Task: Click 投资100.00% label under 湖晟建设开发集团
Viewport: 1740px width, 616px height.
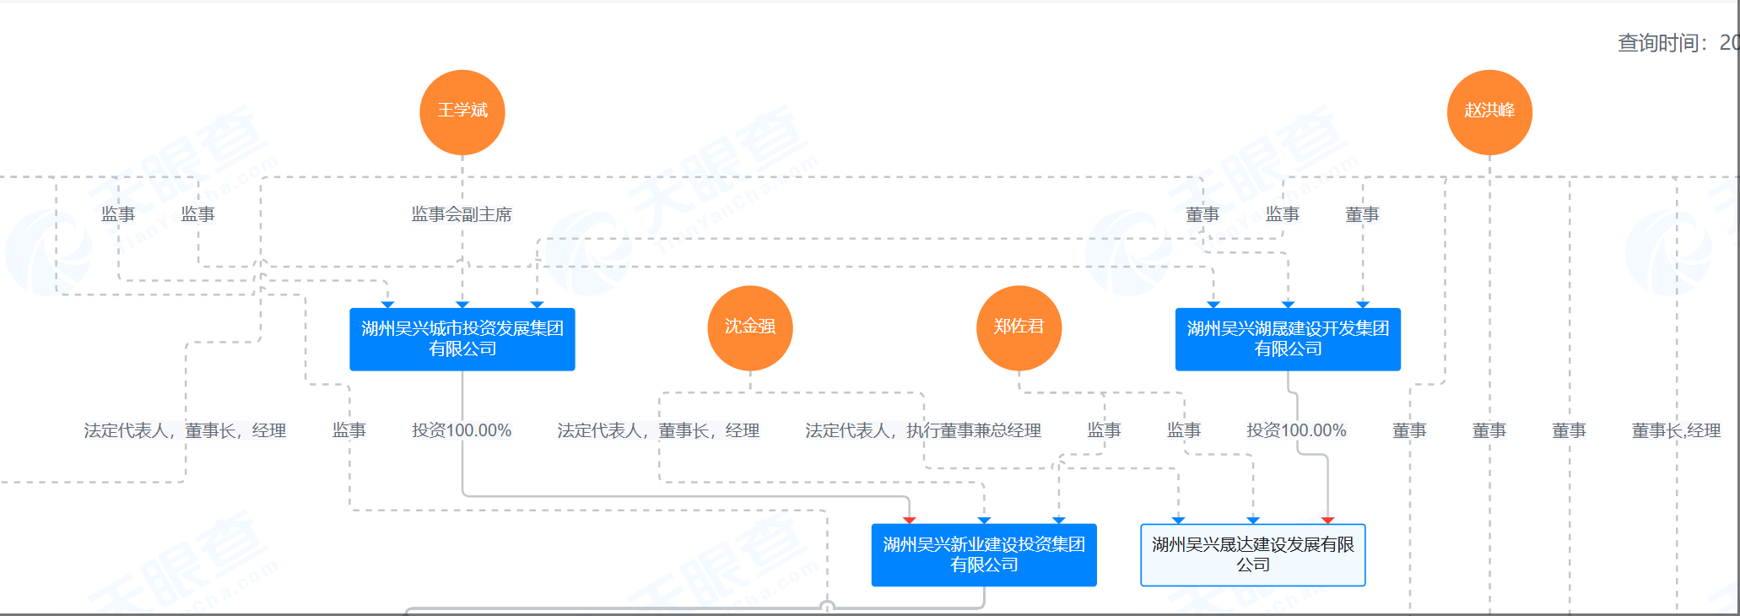Action: pyautogui.click(x=1296, y=430)
